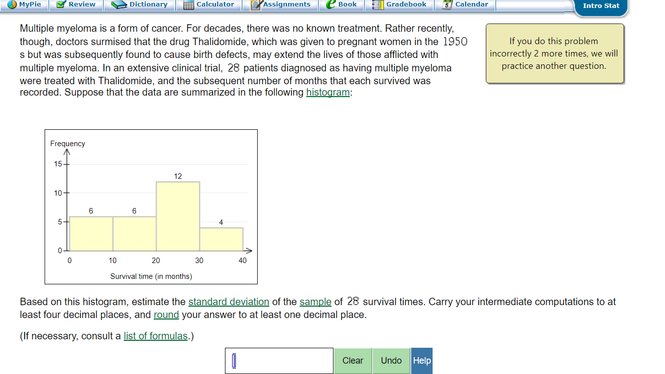Open the Review tab
Image resolution: width=665 pixels, height=374 pixels.
(x=76, y=5)
